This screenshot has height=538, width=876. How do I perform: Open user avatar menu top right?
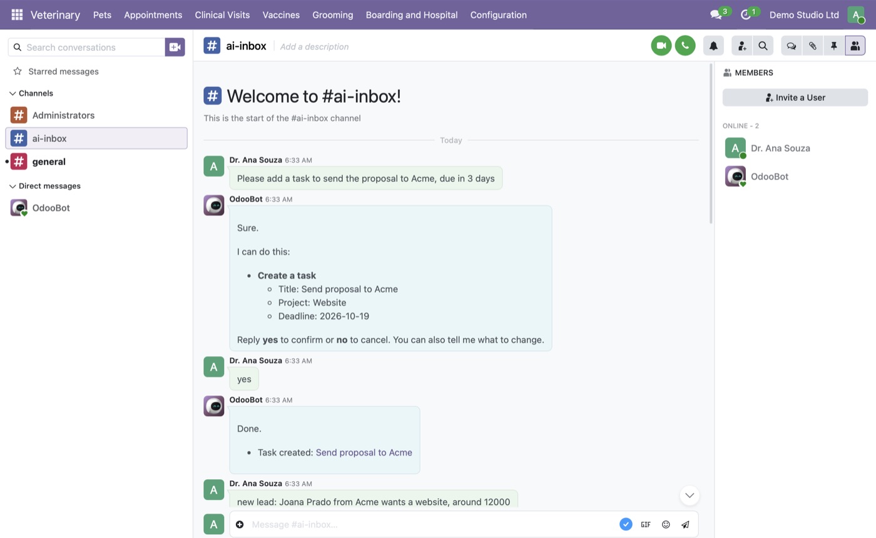pos(856,14)
